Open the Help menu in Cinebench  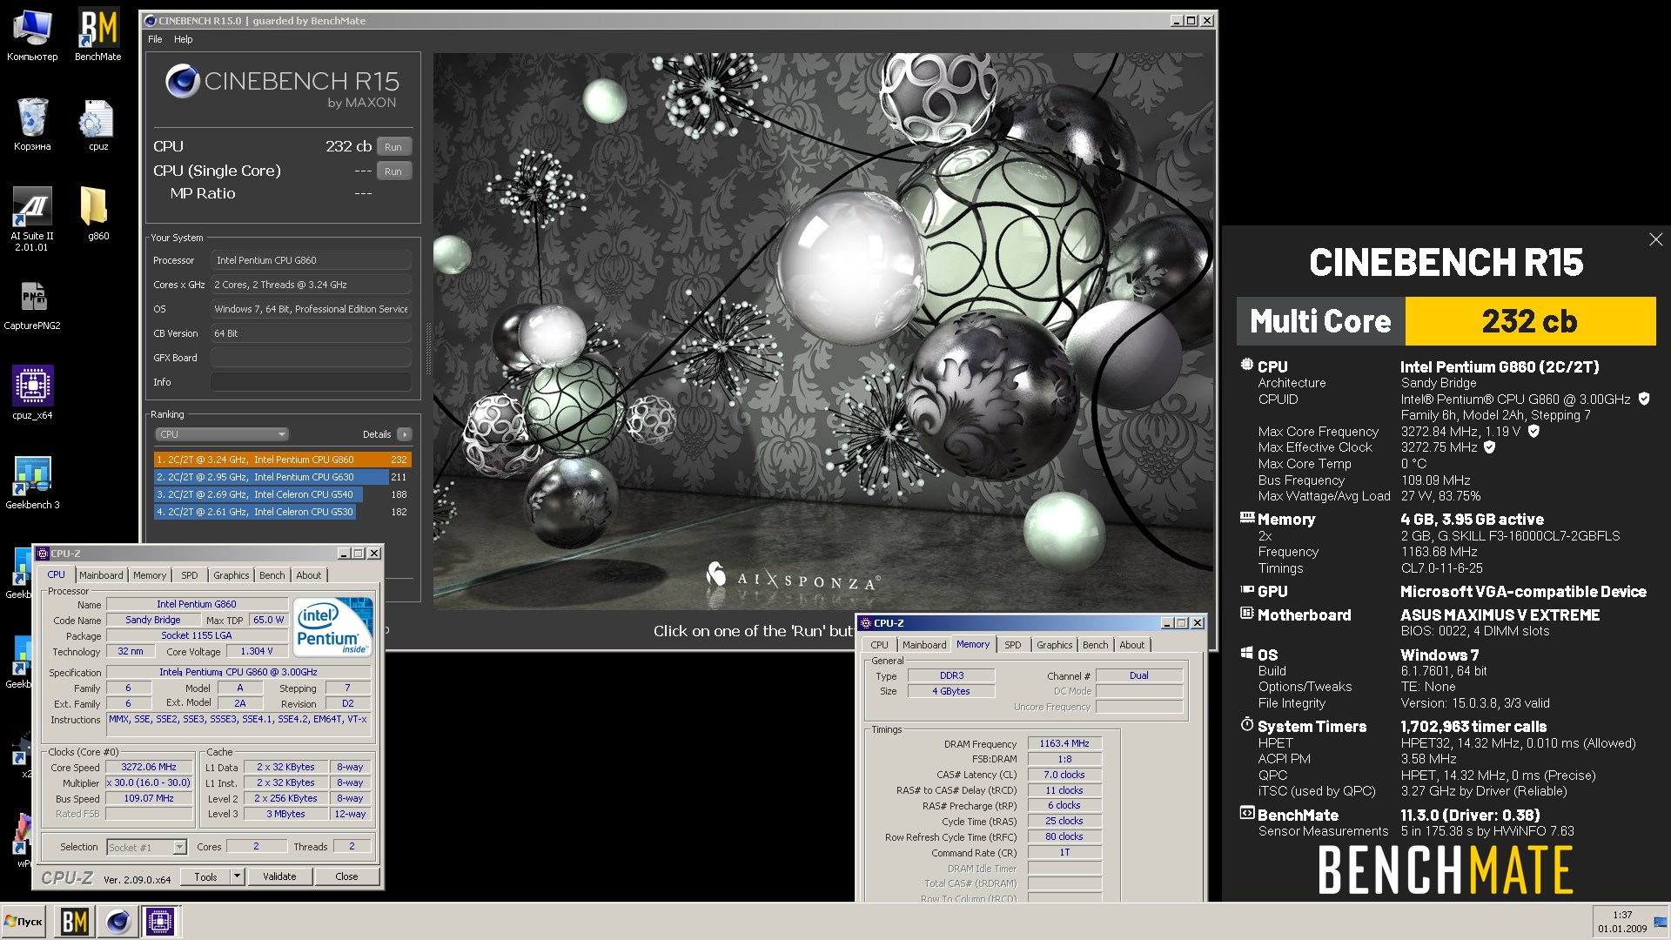[x=183, y=39]
